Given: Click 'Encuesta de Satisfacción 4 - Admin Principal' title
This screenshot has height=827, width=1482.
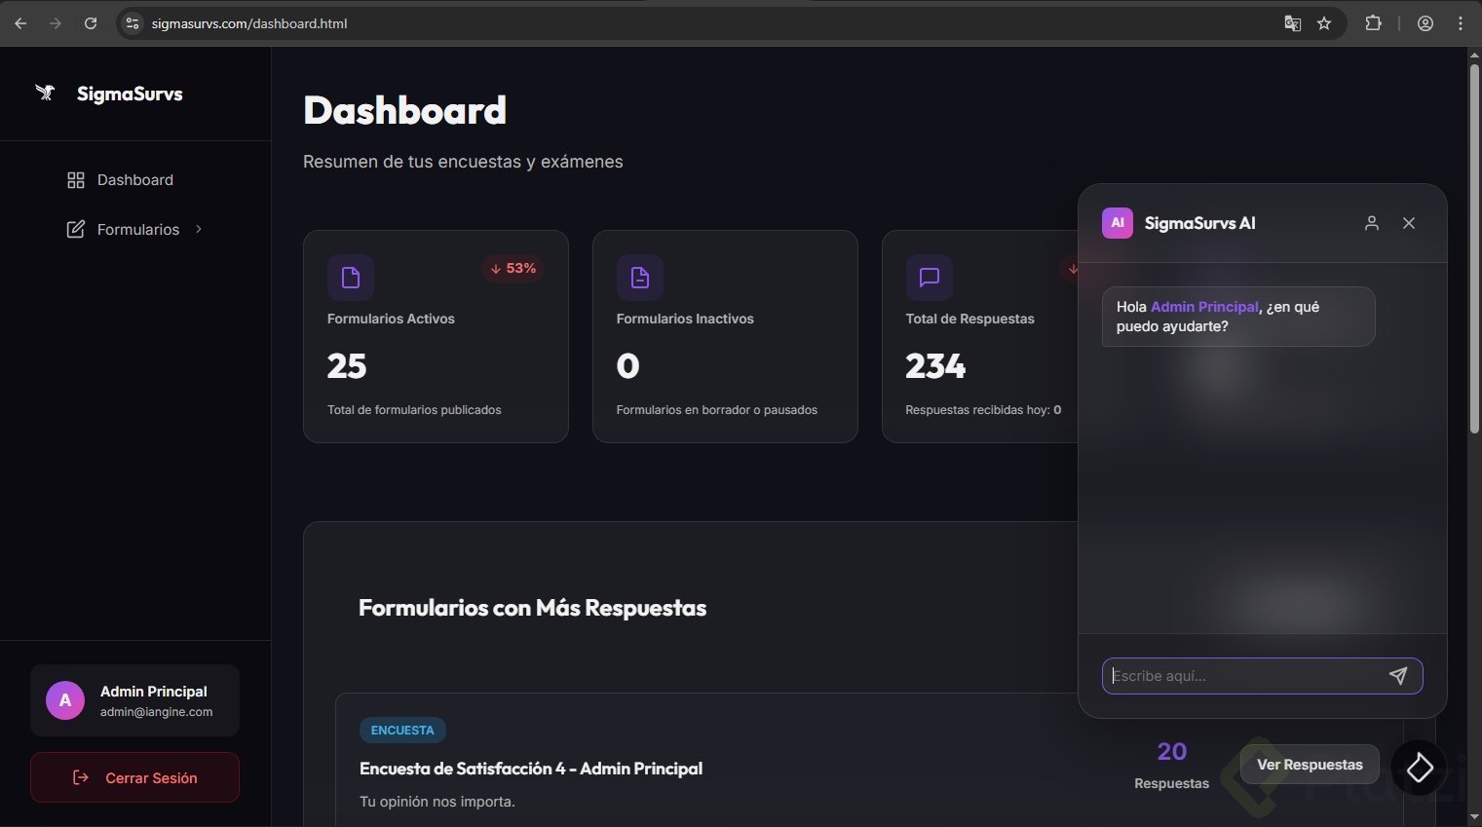Looking at the screenshot, I should click(531, 769).
